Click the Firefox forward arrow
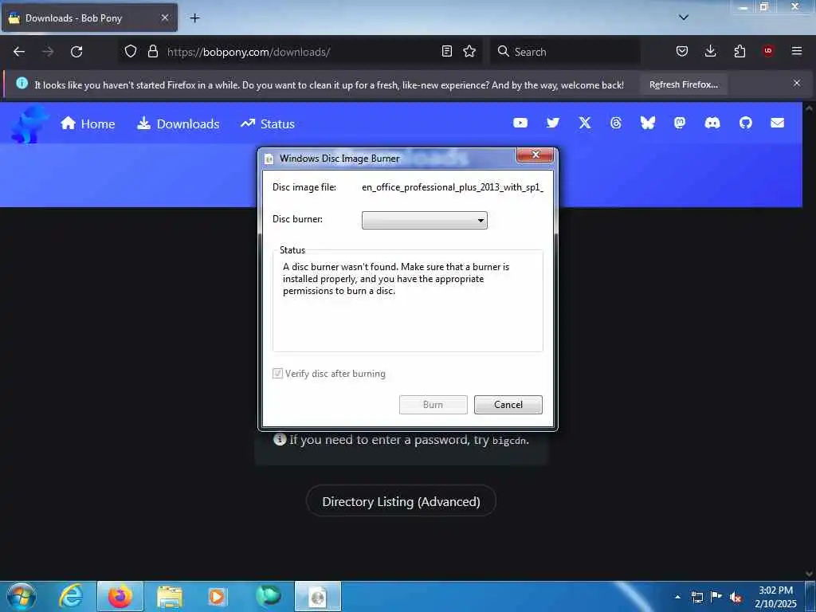 pos(48,52)
